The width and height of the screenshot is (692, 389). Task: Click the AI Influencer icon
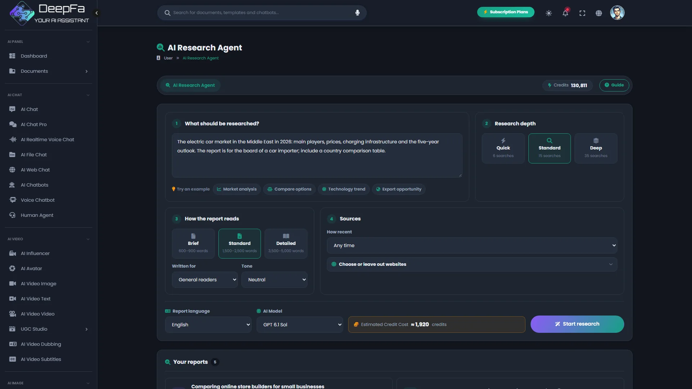click(12, 253)
